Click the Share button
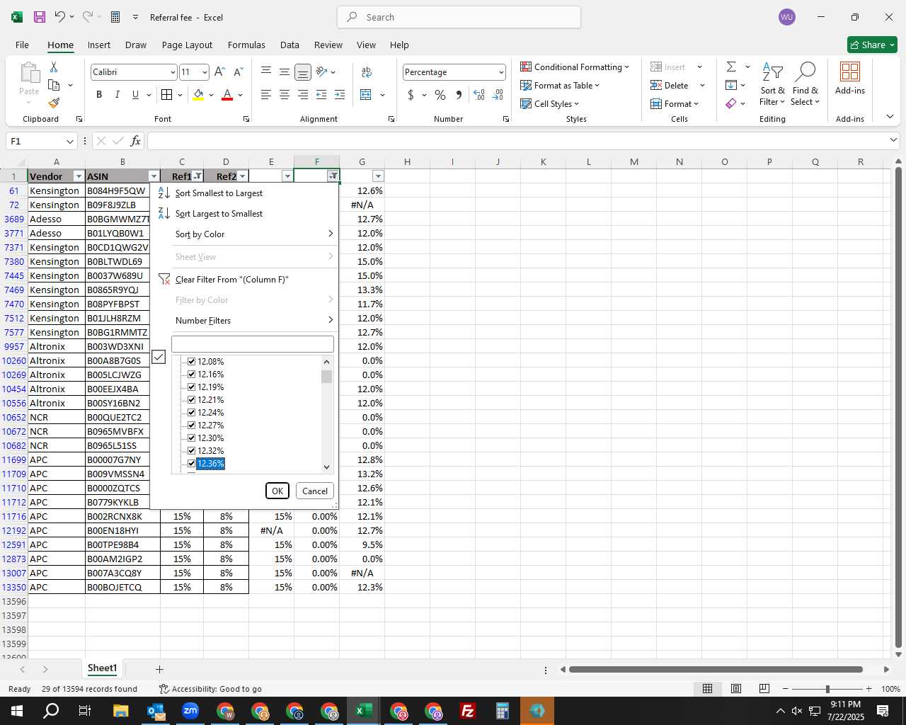 tap(872, 45)
